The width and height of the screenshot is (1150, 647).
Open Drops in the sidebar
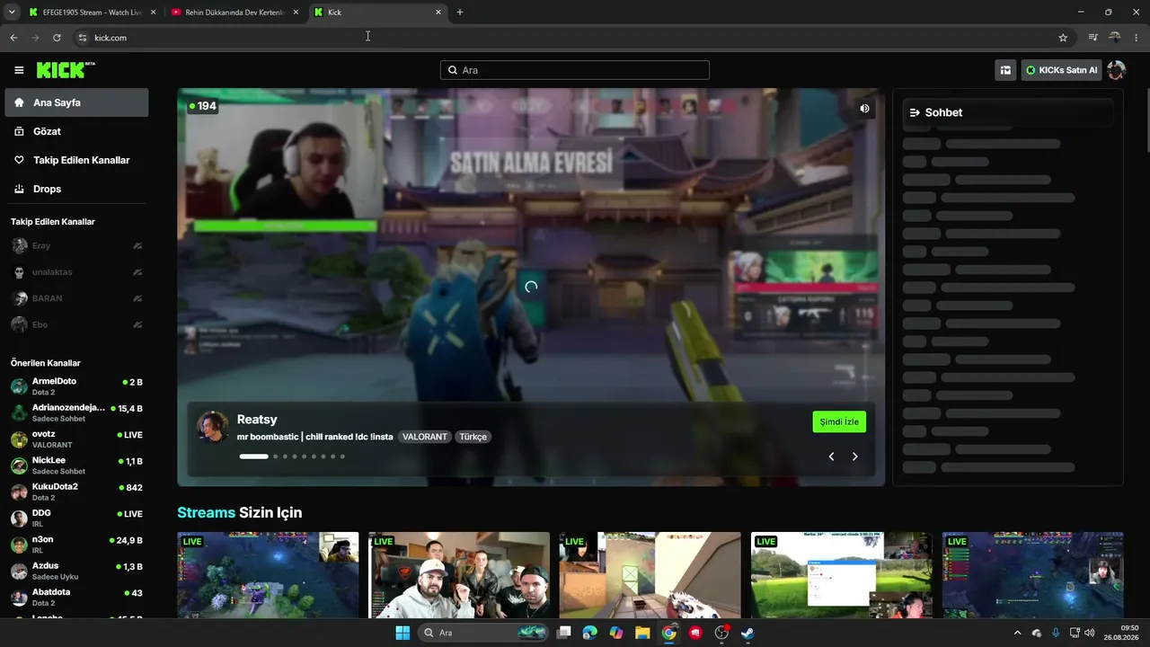[x=76, y=189]
